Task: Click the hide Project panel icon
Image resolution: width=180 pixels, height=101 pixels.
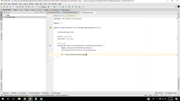Action: 44,12
